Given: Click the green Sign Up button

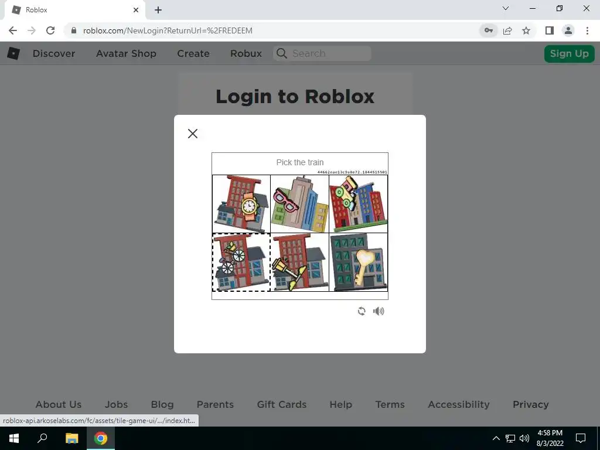Looking at the screenshot, I should 570,53.
